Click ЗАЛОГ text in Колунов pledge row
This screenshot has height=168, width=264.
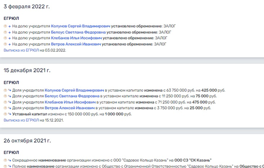pyautogui.click(x=170, y=26)
